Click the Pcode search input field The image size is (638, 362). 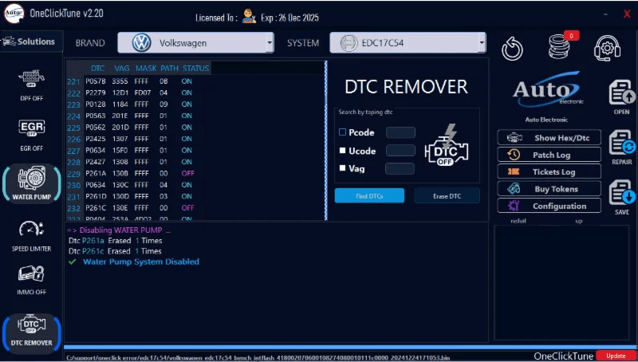tap(400, 132)
